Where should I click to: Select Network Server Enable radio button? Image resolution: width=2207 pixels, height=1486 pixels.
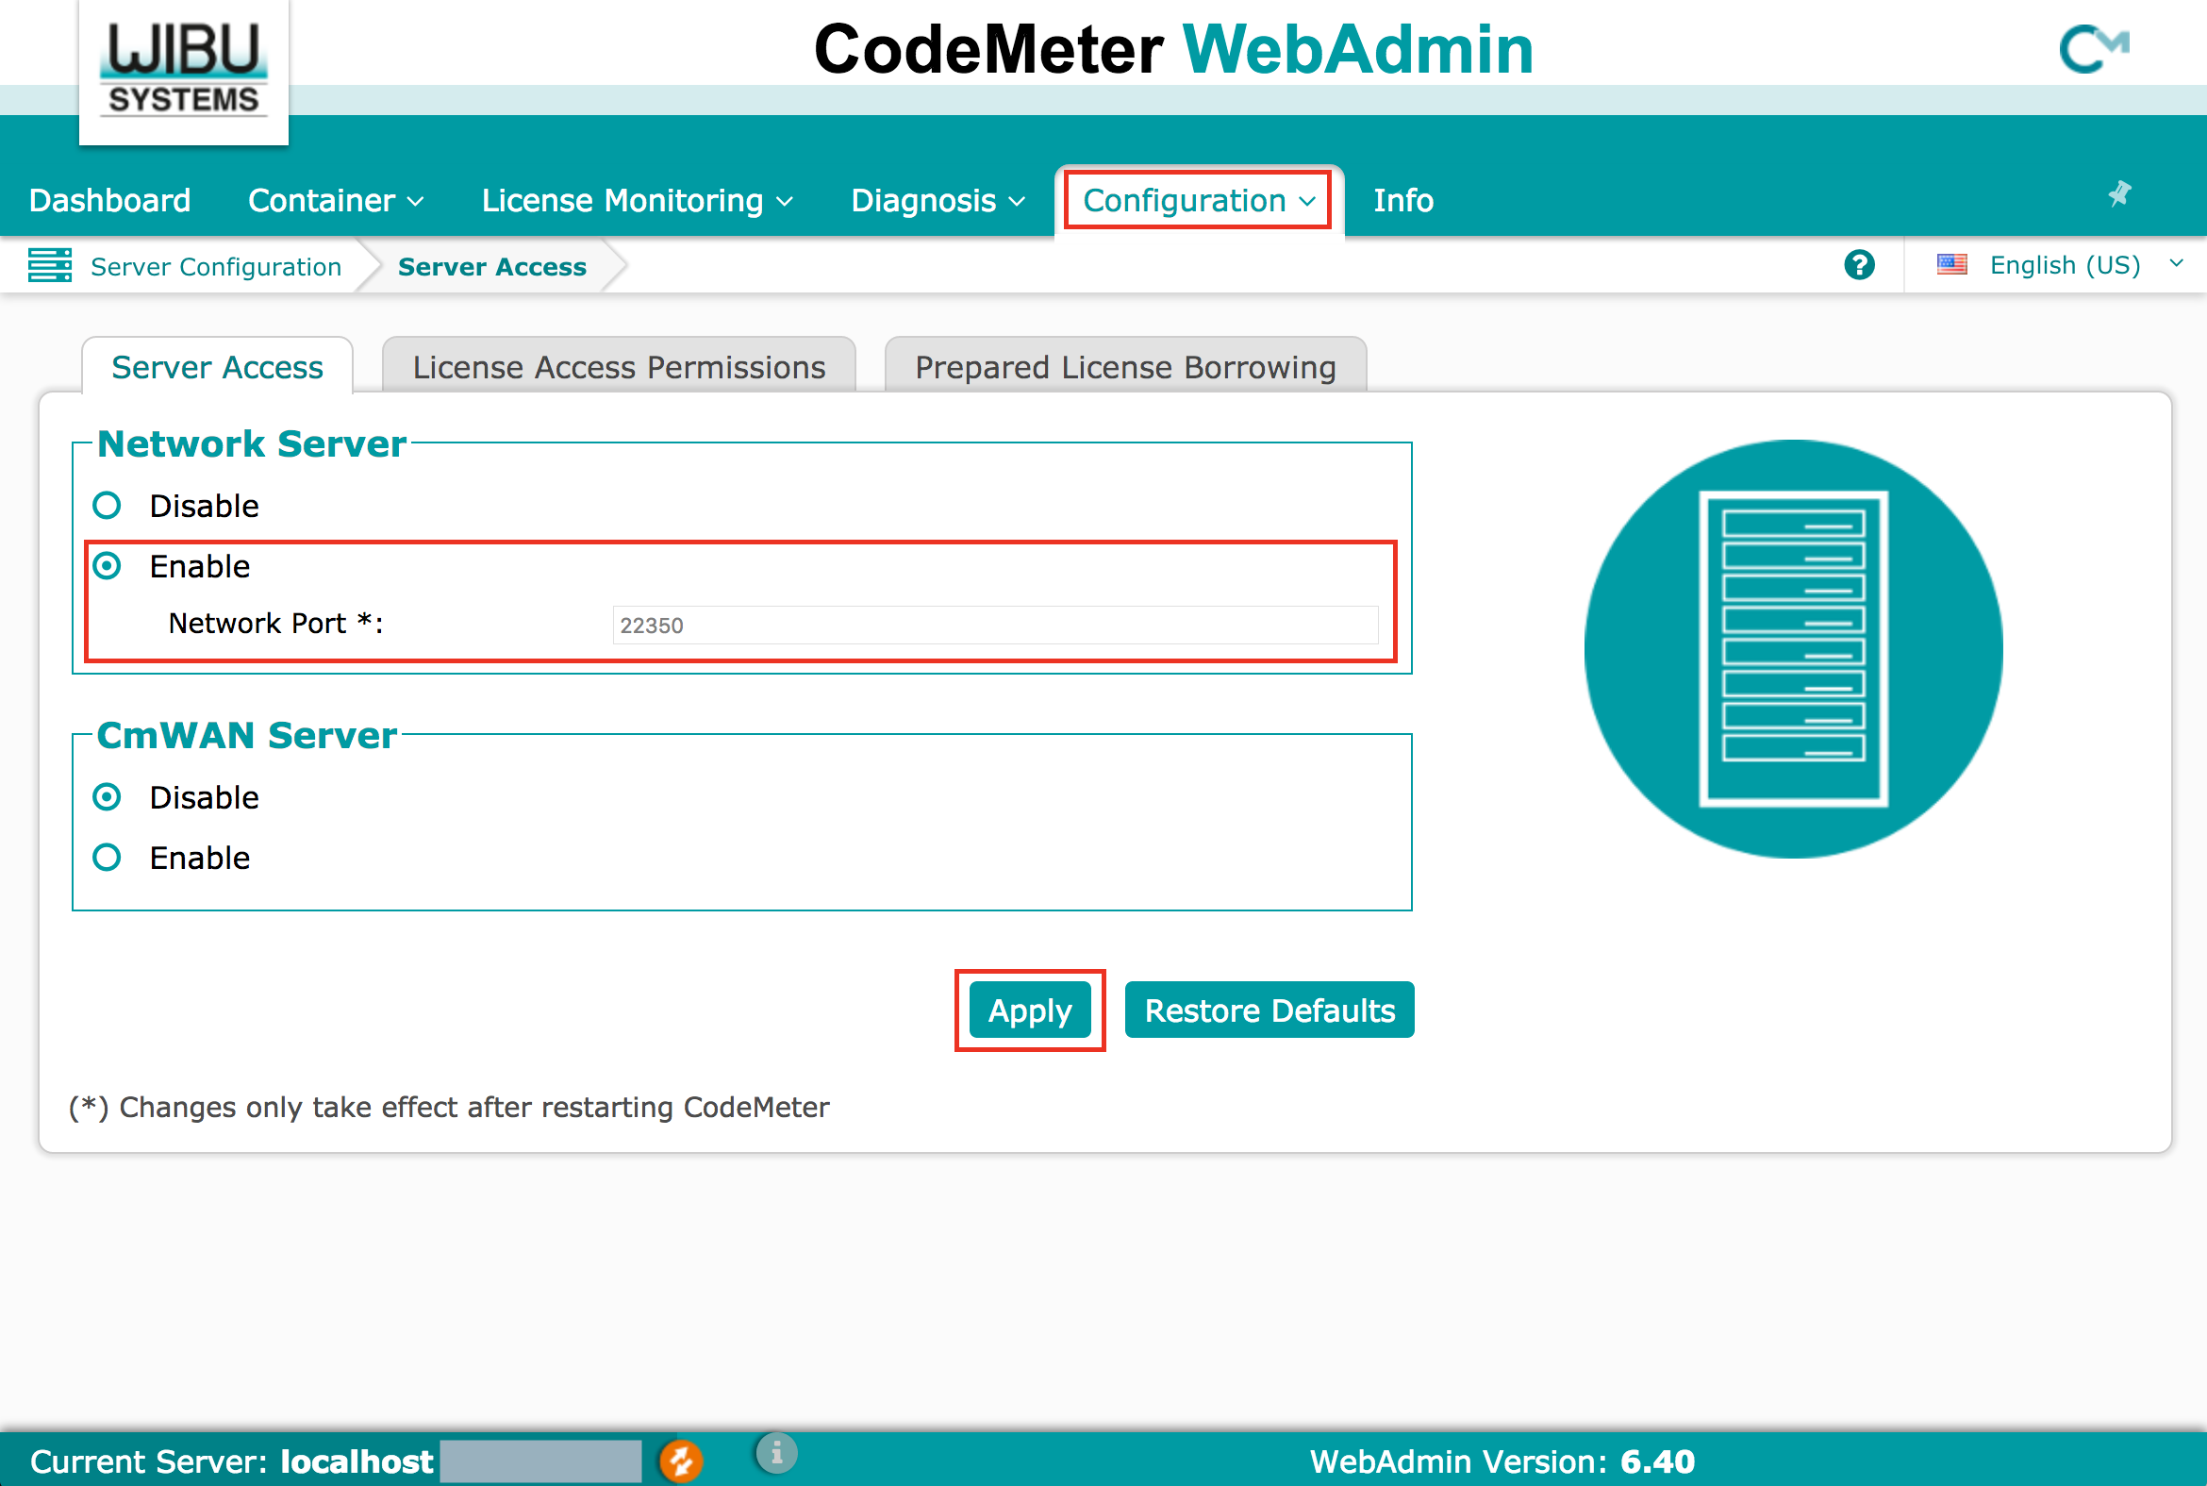(107, 566)
